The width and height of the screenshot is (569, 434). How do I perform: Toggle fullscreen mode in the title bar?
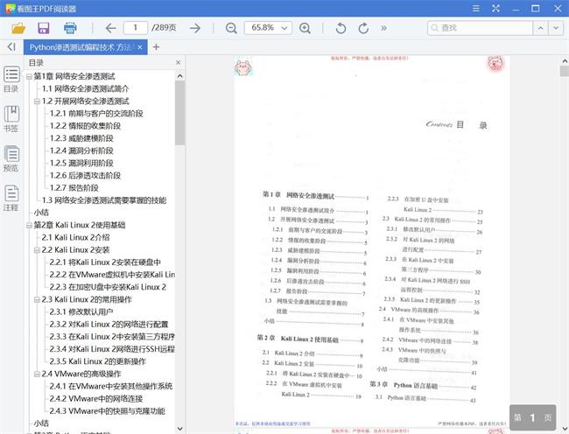495,9
